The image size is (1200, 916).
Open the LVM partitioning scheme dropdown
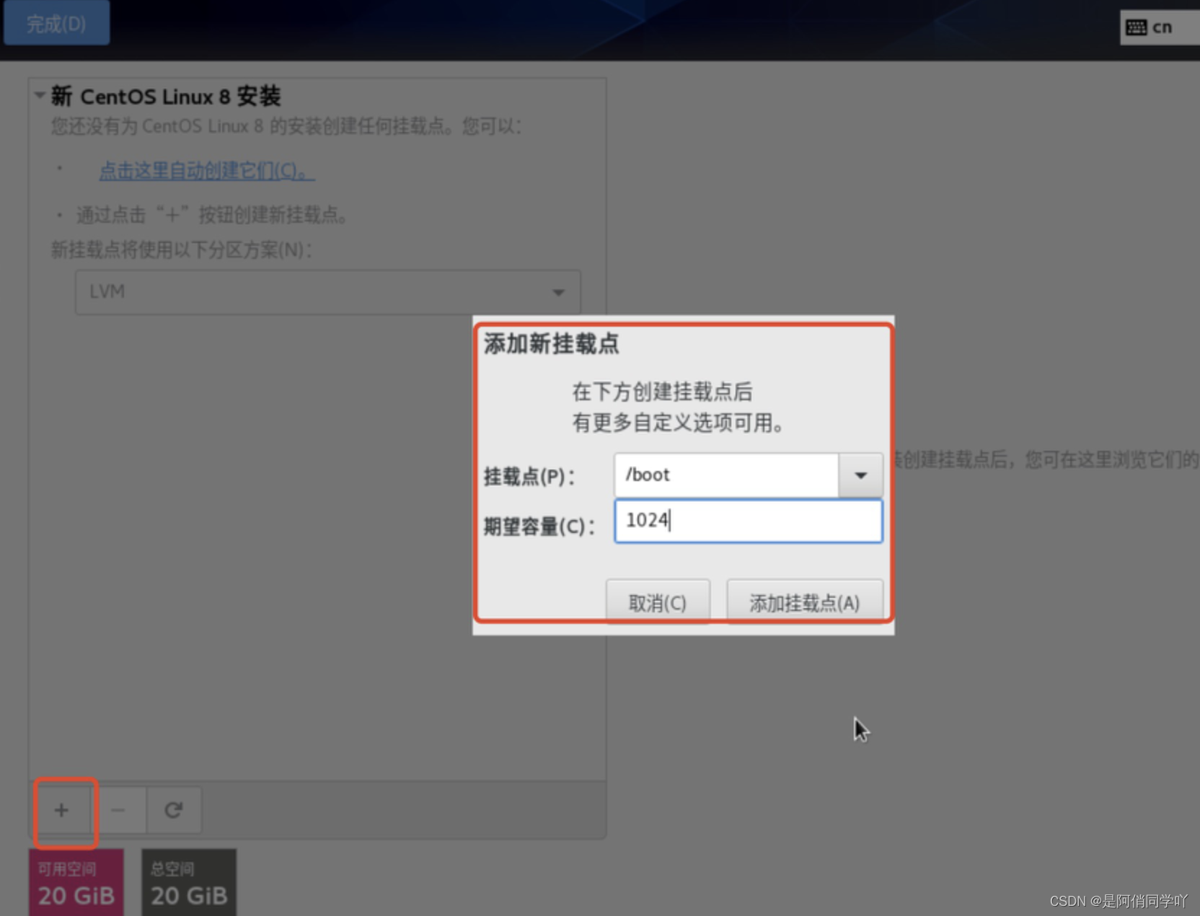328,292
